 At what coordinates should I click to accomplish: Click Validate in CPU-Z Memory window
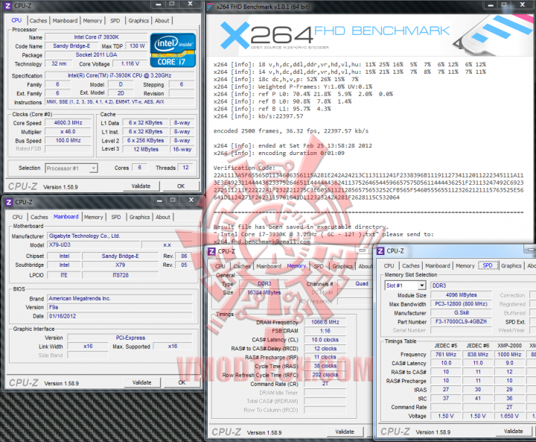[345, 432]
